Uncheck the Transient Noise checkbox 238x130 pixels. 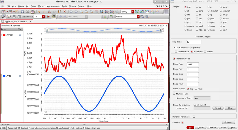[x=174, y=59]
